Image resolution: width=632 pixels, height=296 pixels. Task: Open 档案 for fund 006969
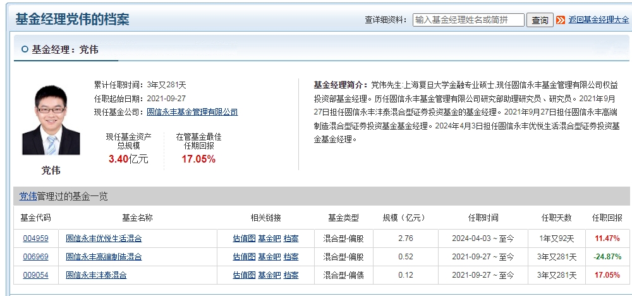click(x=291, y=257)
